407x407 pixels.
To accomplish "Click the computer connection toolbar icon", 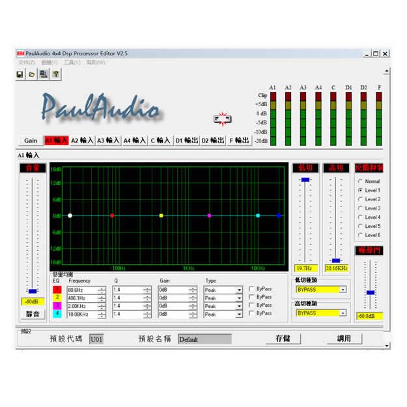I will [44, 74].
